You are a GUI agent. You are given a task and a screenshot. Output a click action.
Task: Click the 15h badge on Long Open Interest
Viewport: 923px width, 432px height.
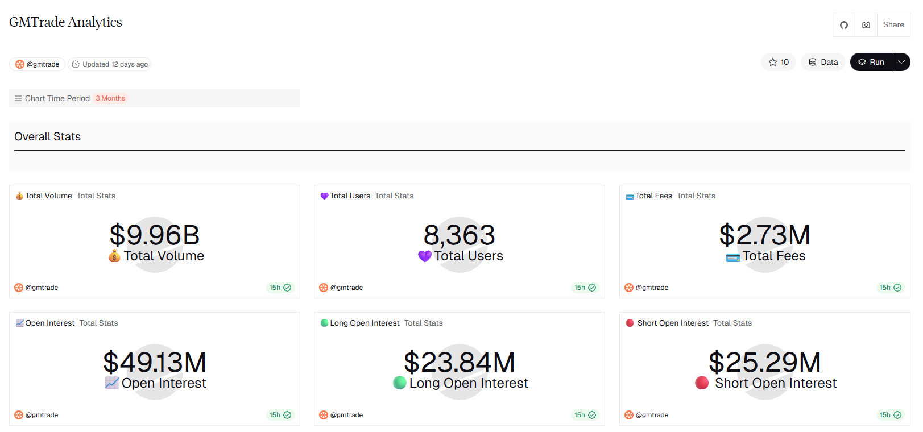(x=585, y=415)
